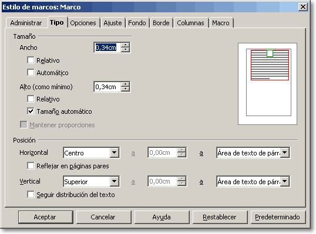
Task: Enable Relativo checkbox under Ancho
Action: coord(31,60)
